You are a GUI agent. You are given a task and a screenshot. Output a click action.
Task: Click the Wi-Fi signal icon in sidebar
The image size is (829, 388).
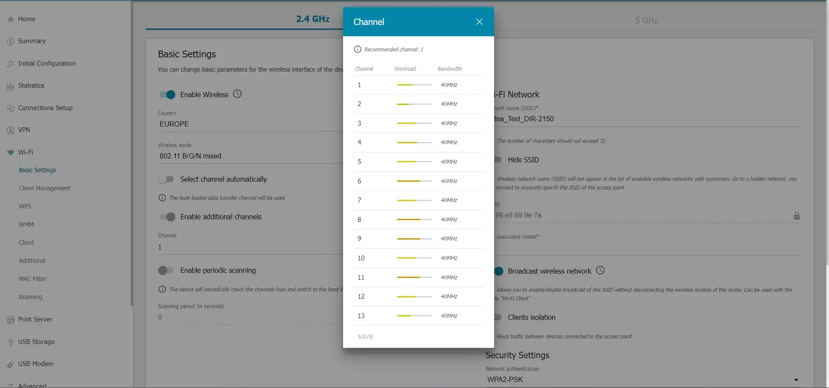tap(11, 153)
